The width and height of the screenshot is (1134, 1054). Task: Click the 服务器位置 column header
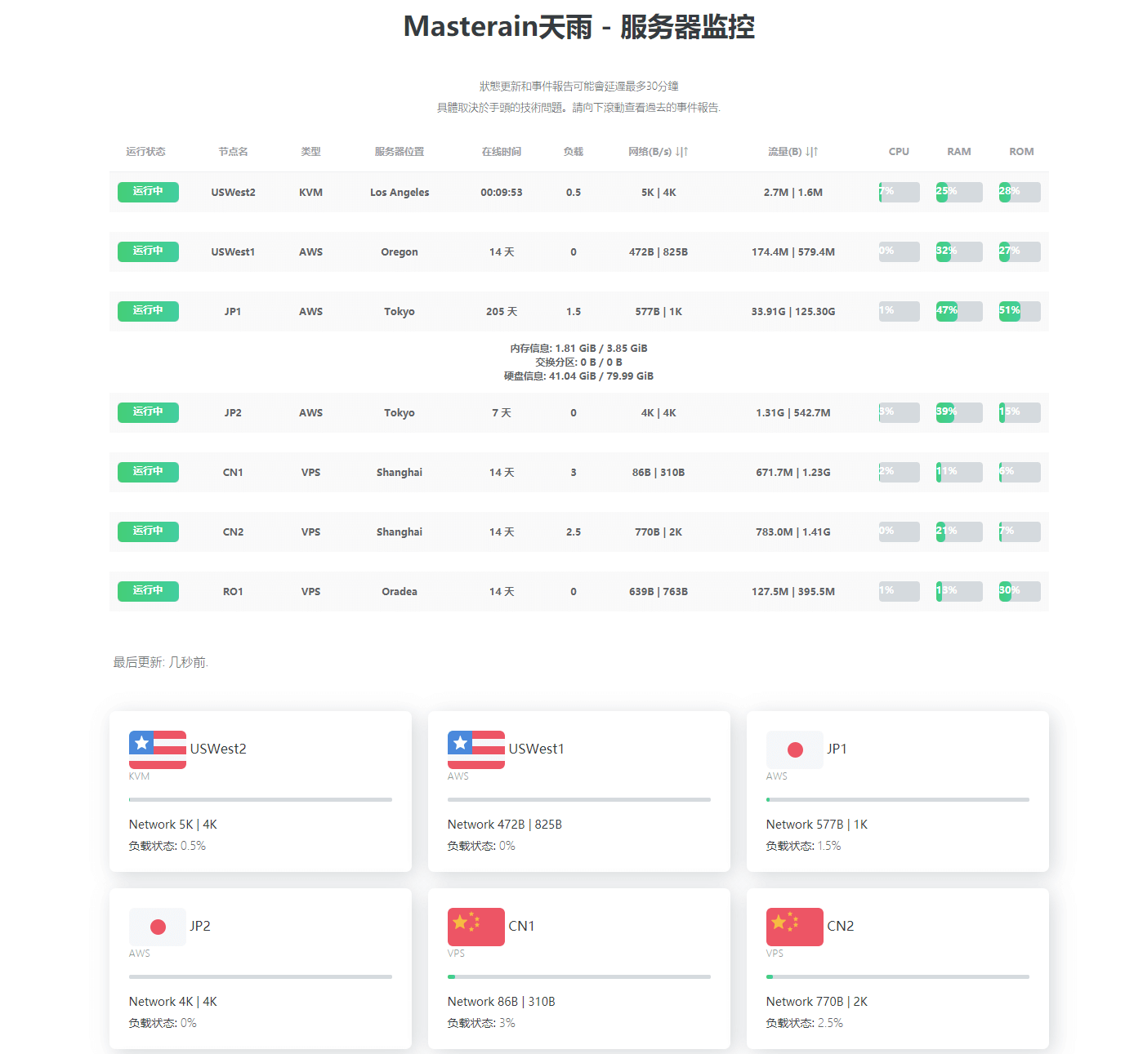[x=399, y=152]
